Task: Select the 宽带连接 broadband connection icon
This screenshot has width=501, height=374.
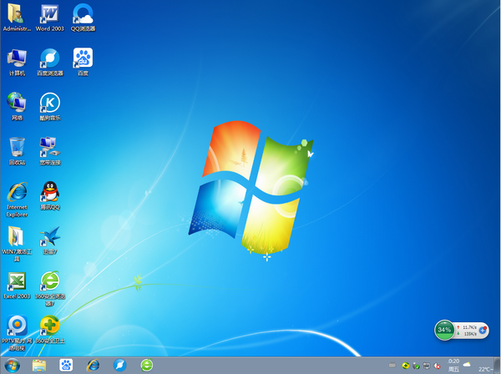Action: 50,148
